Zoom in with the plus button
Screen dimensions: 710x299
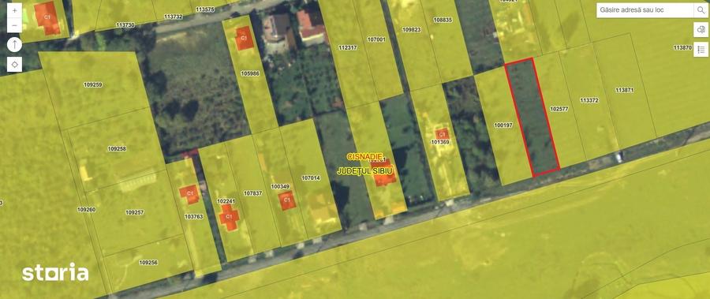click(14, 10)
